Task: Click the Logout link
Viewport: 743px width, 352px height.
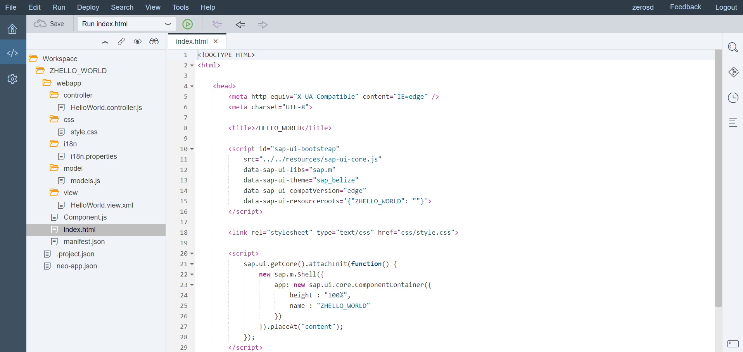Action: coord(726,7)
